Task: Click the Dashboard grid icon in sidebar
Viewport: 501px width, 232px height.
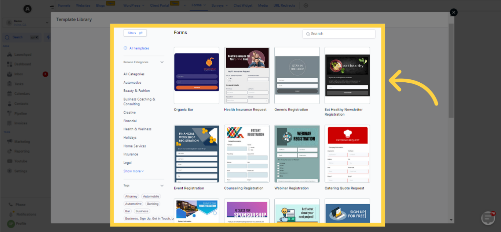Action: click(10, 64)
